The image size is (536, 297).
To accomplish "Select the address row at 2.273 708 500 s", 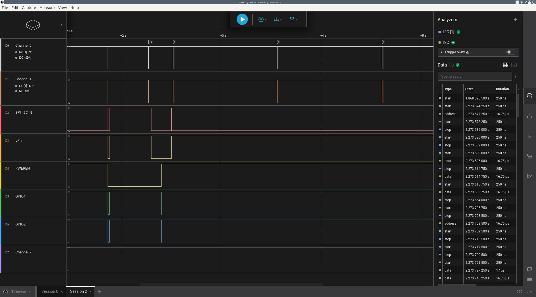I will point(477,224).
